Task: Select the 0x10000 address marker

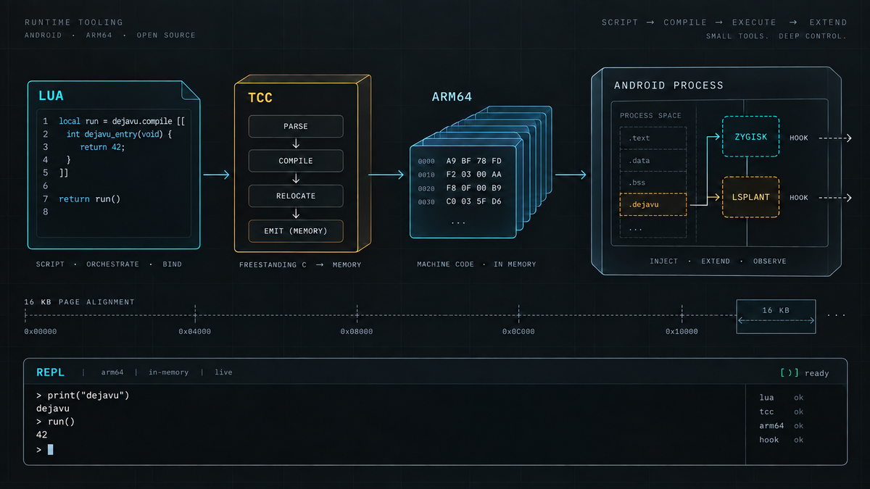Action: pyautogui.click(x=682, y=332)
